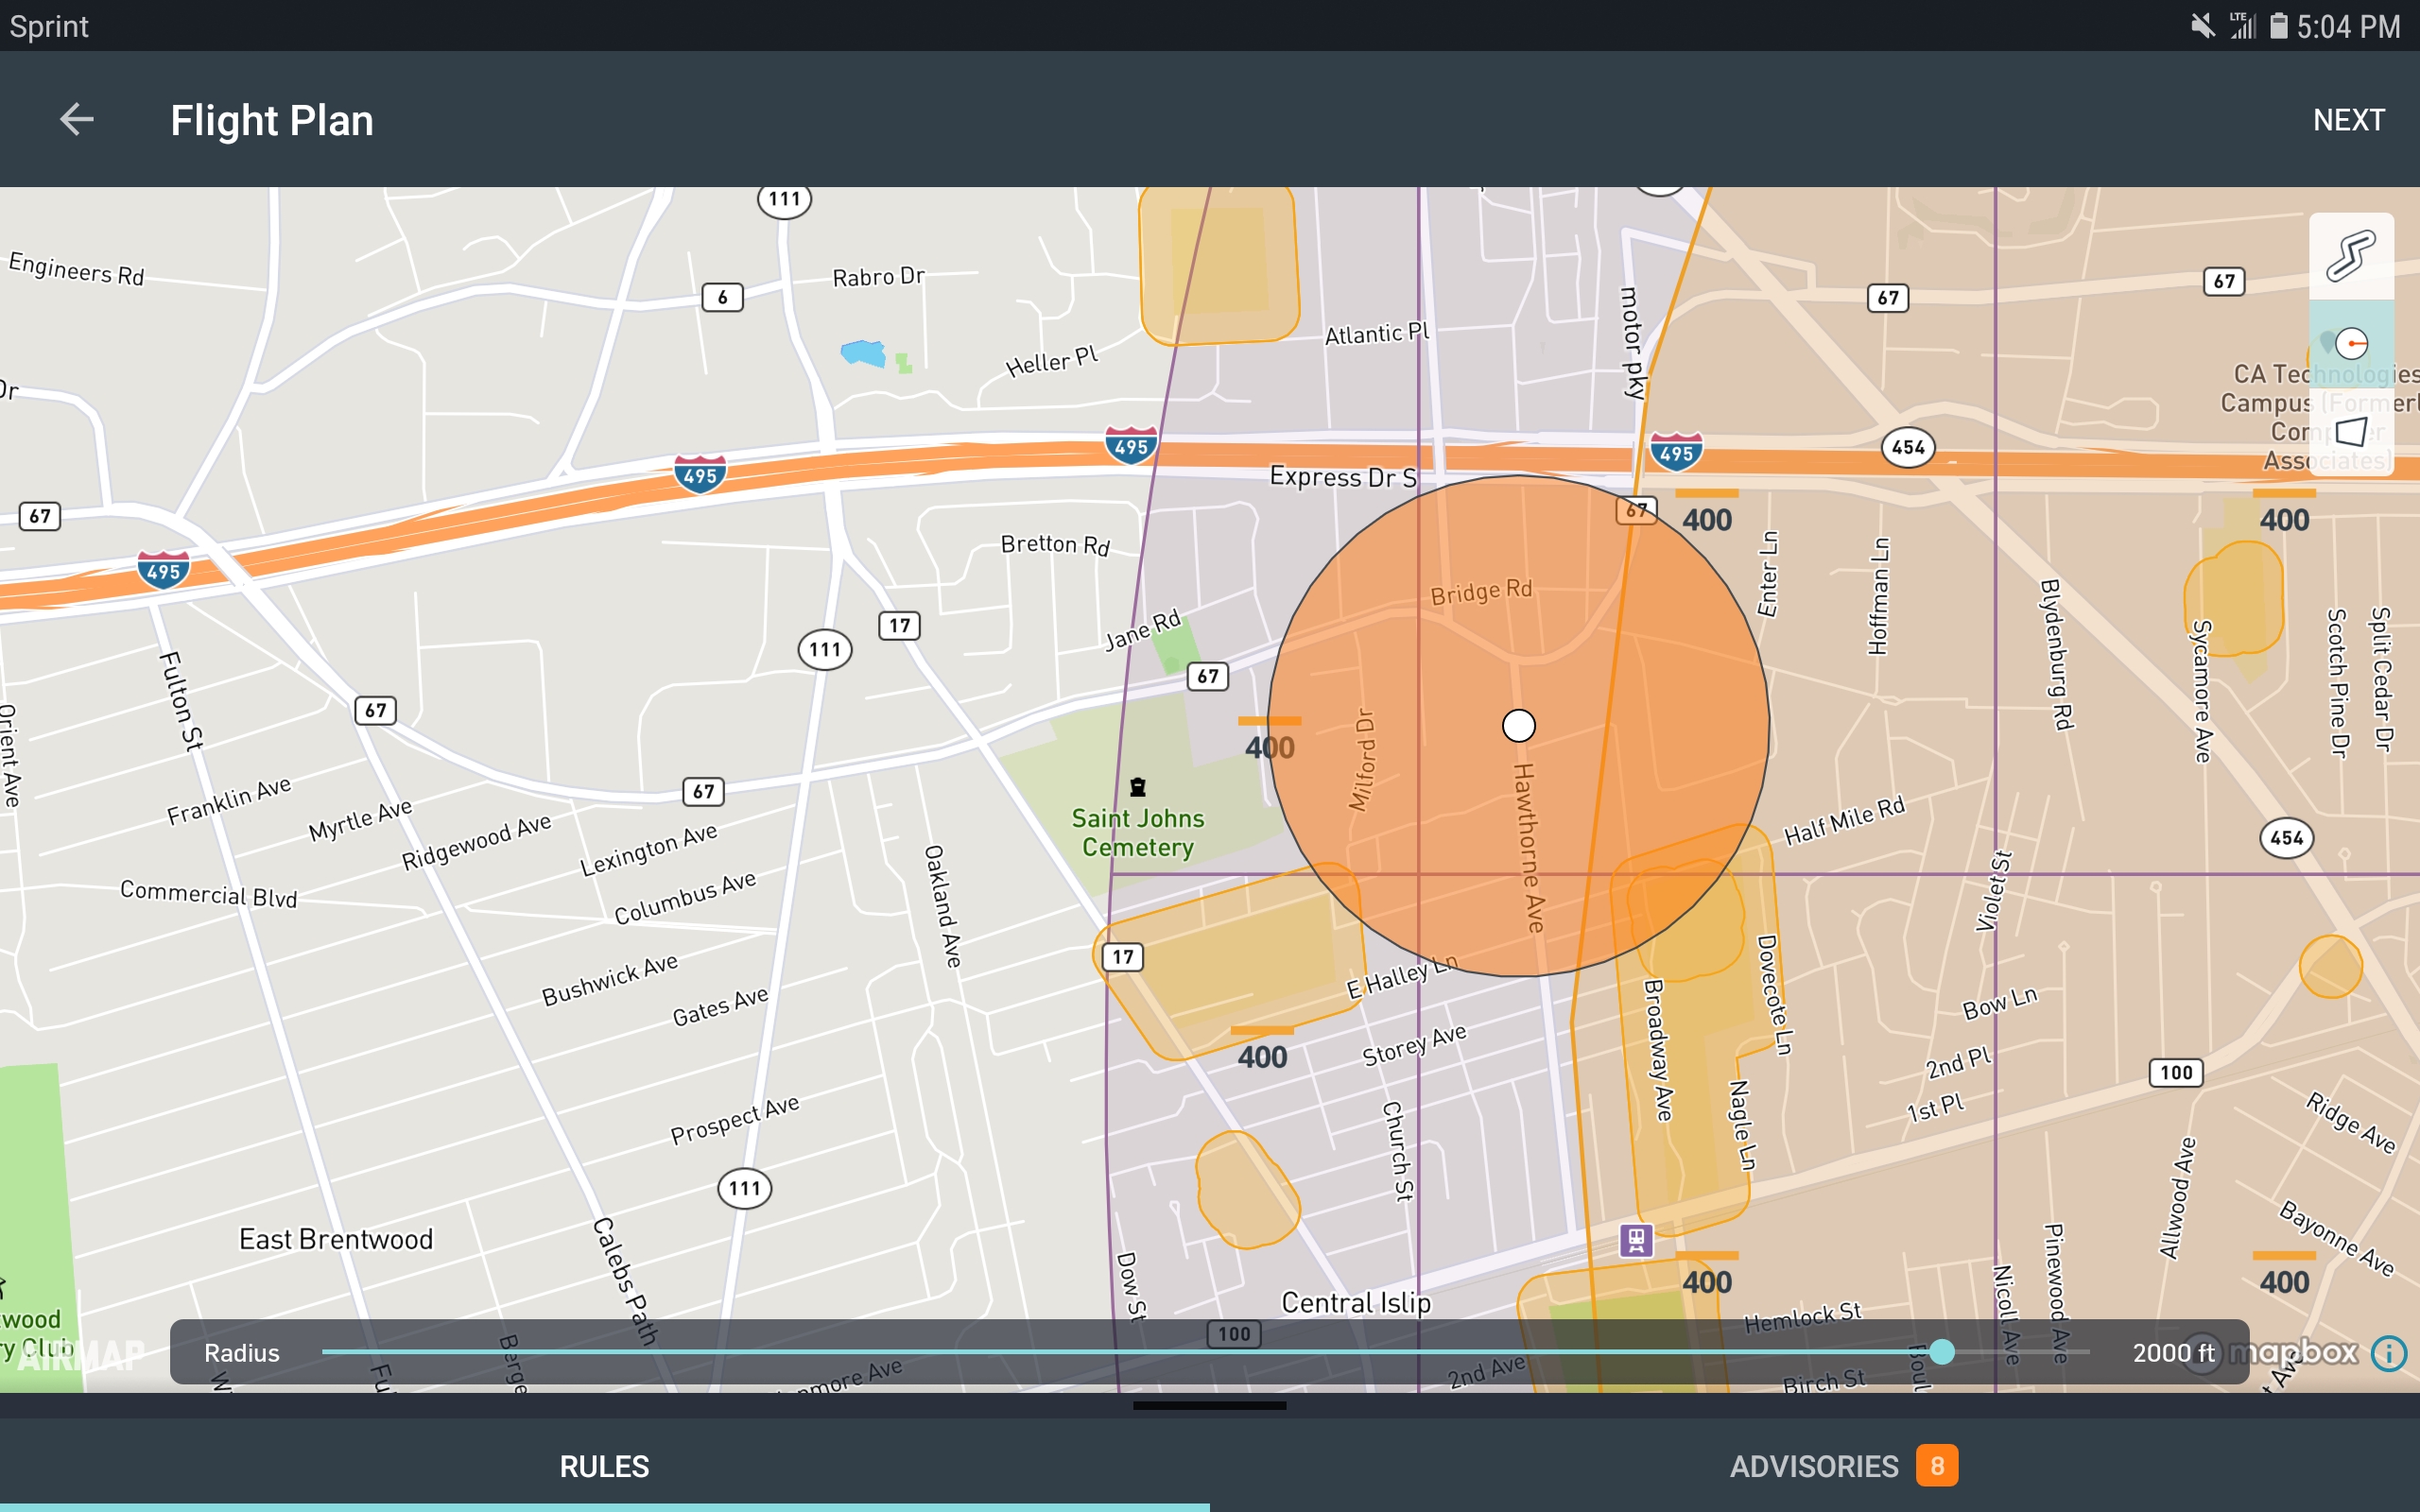Tap the Sprint carrier label
The image size is (2420, 1512).
pyautogui.click(x=49, y=26)
